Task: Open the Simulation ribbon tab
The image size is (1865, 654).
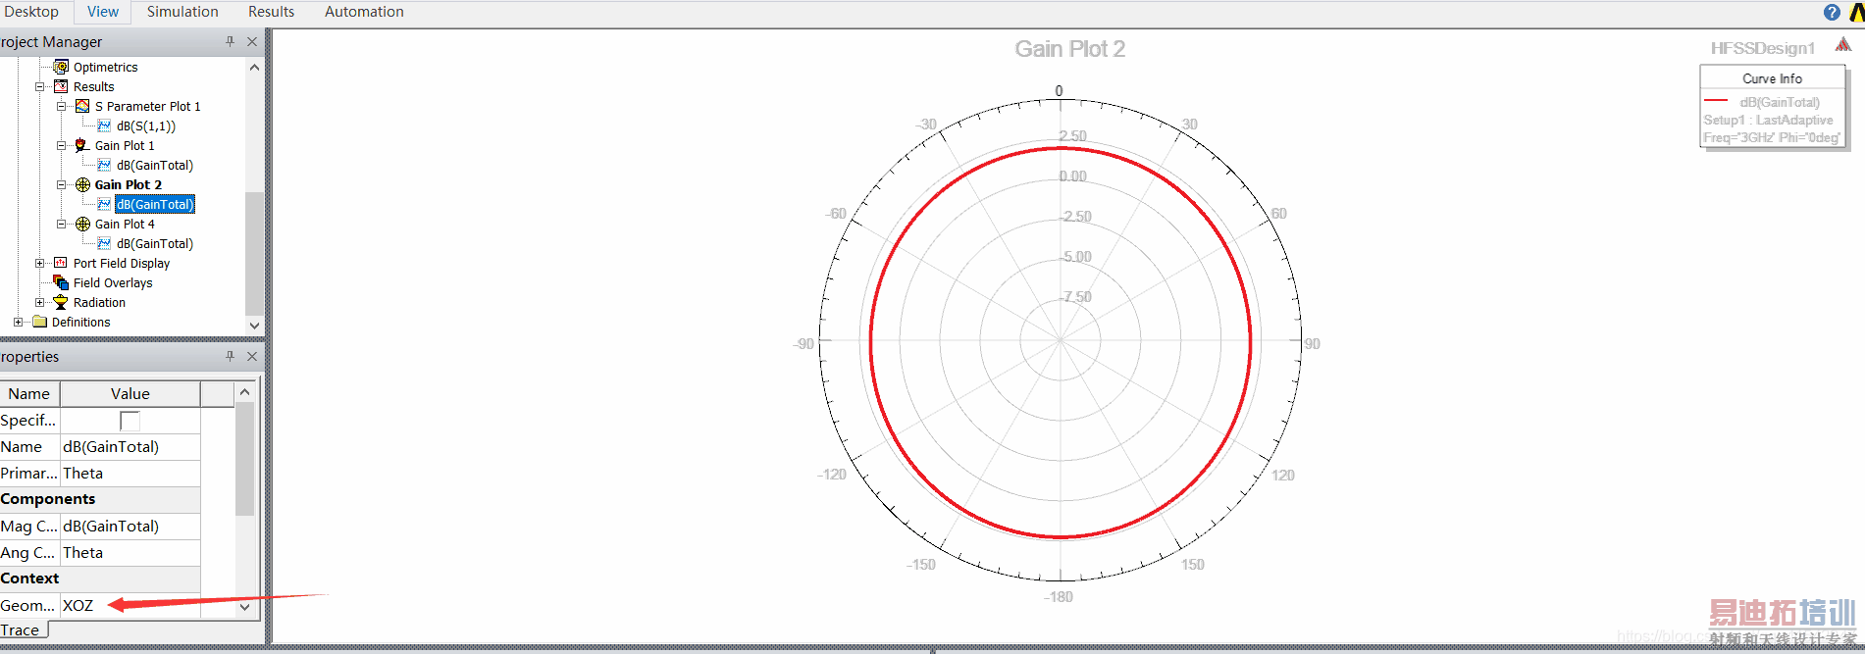Action: pos(182,12)
